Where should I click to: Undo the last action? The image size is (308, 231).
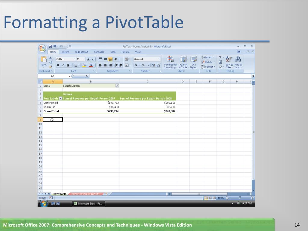55,46
